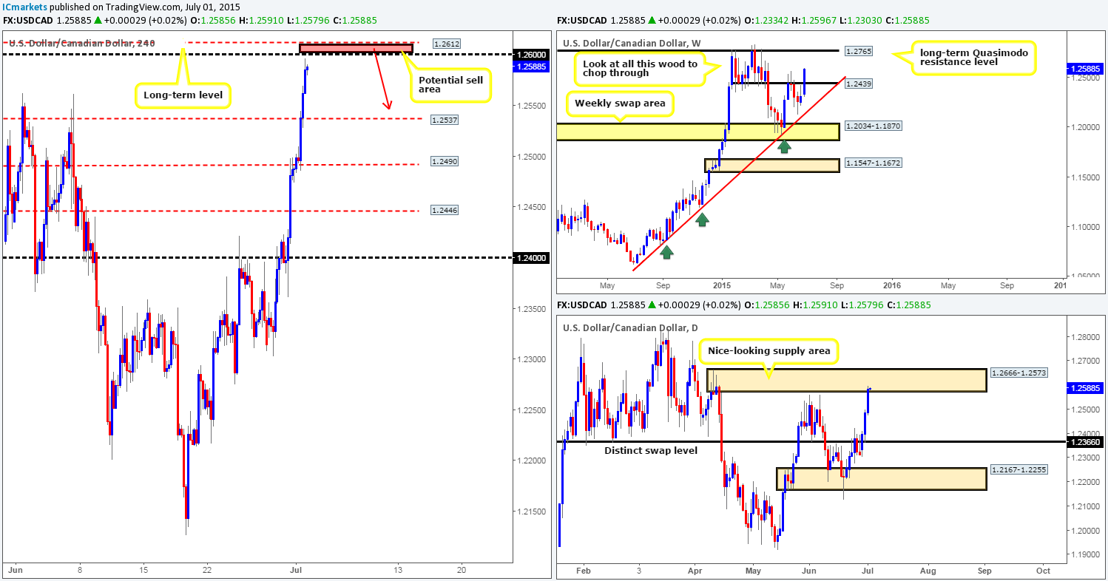Click the bold 1.23660 price tag on daily chart

(x=1085, y=442)
